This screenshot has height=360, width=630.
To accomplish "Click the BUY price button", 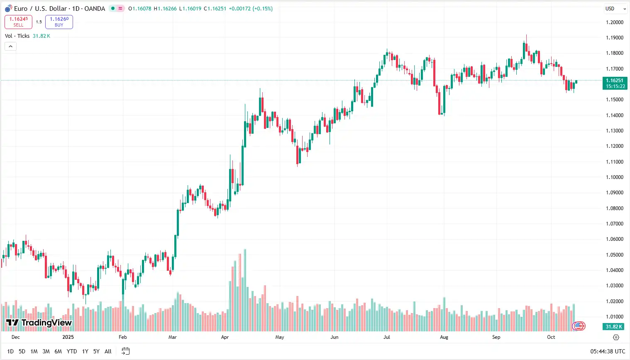I will (59, 22).
